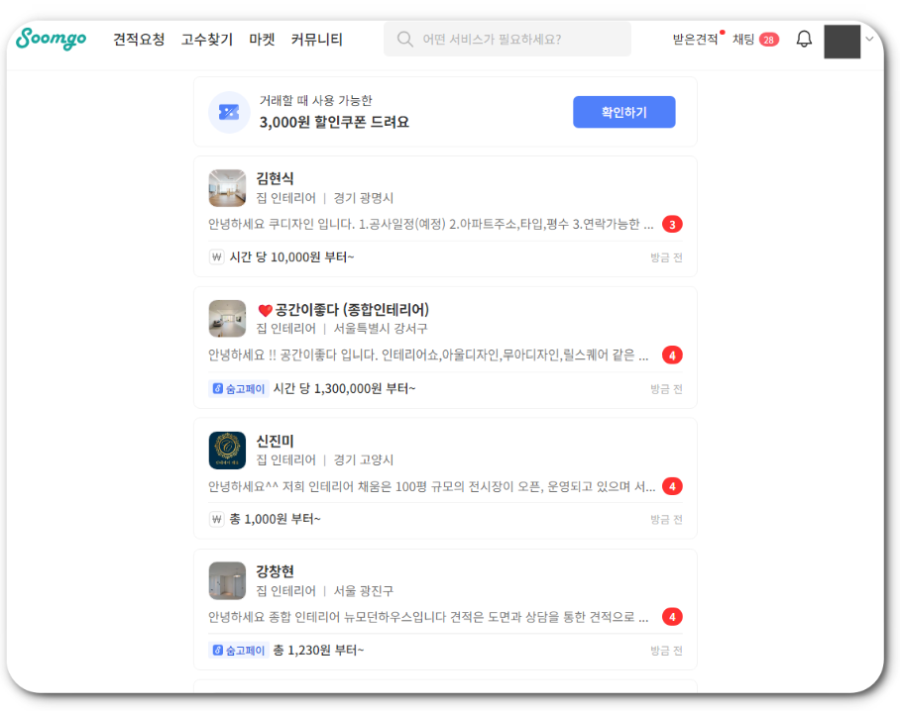Image resolution: width=900 pixels, height=711 pixels.
Task: Click price 시간 당 10,000원 부터~
Action: click(292, 256)
